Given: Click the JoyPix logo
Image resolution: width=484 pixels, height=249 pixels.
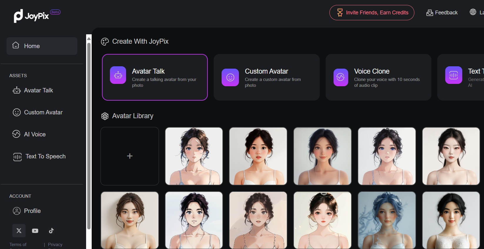Looking at the screenshot, I should coord(31,16).
